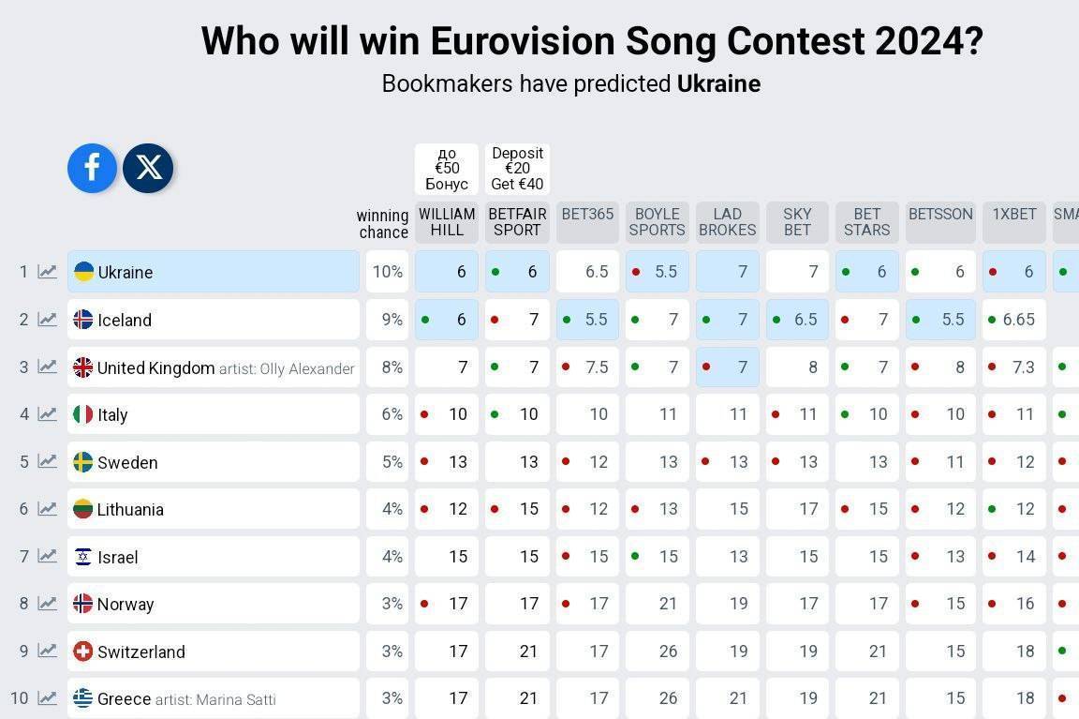The width and height of the screenshot is (1079, 719).
Task: Open the до €50 Бонус offer
Action: pos(447,169)
